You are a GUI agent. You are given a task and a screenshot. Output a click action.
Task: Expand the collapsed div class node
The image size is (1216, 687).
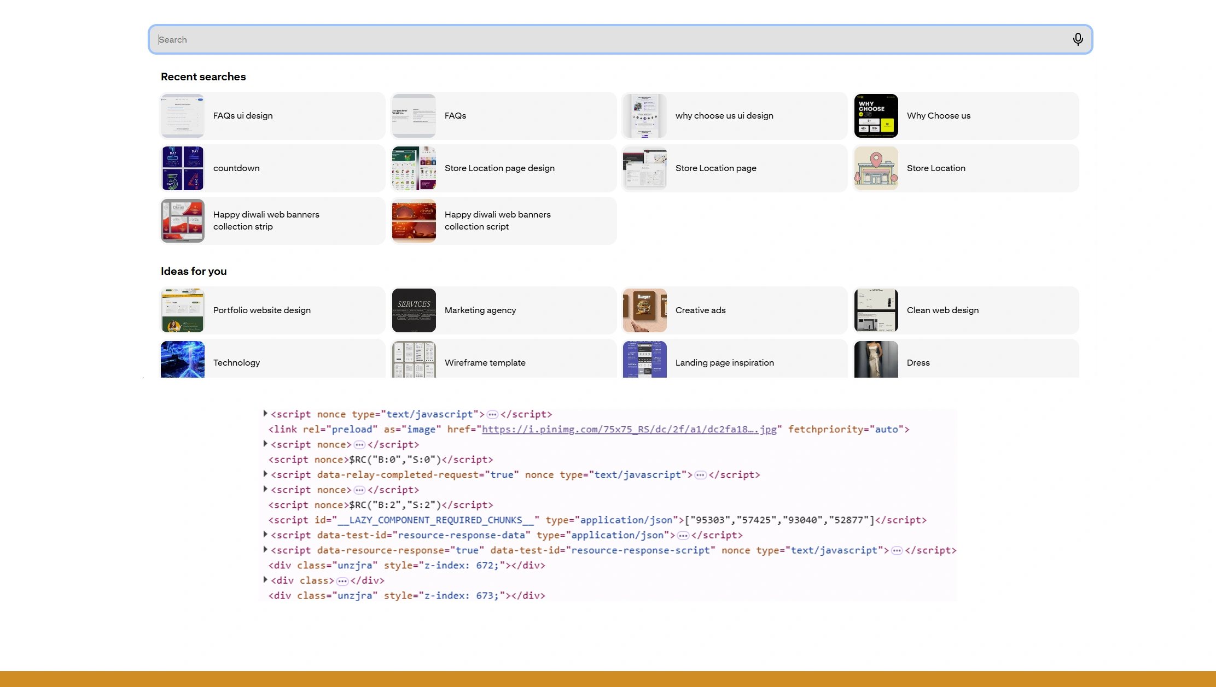coord(265,580)
